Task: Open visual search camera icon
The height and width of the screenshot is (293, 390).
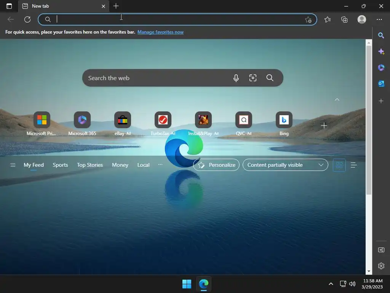Action: 253,78
